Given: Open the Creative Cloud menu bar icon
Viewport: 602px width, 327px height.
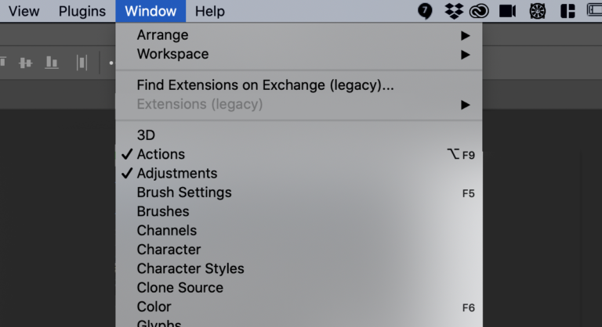Looking at the screenshot, I should click(x=479, y=11).
